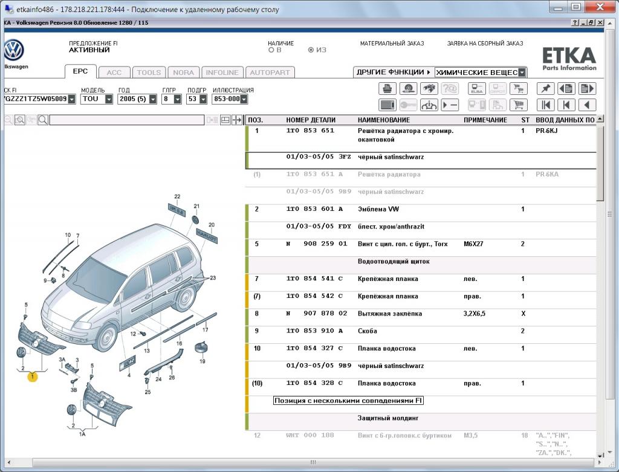The height and width of the screenshot is (472, 619).
Task: Open the single shopping cart icon
Action: point(518,105)
